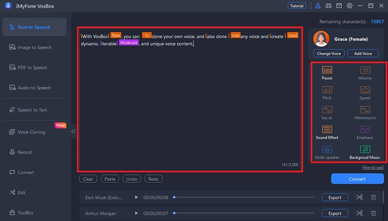Click the Arthur Morgan playback progress slider

click(244, 213)
